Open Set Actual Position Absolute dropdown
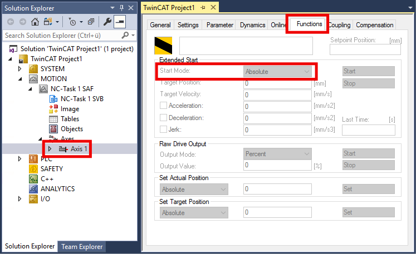The height and width of the screenshot is (254, 416). pos(194,190)
